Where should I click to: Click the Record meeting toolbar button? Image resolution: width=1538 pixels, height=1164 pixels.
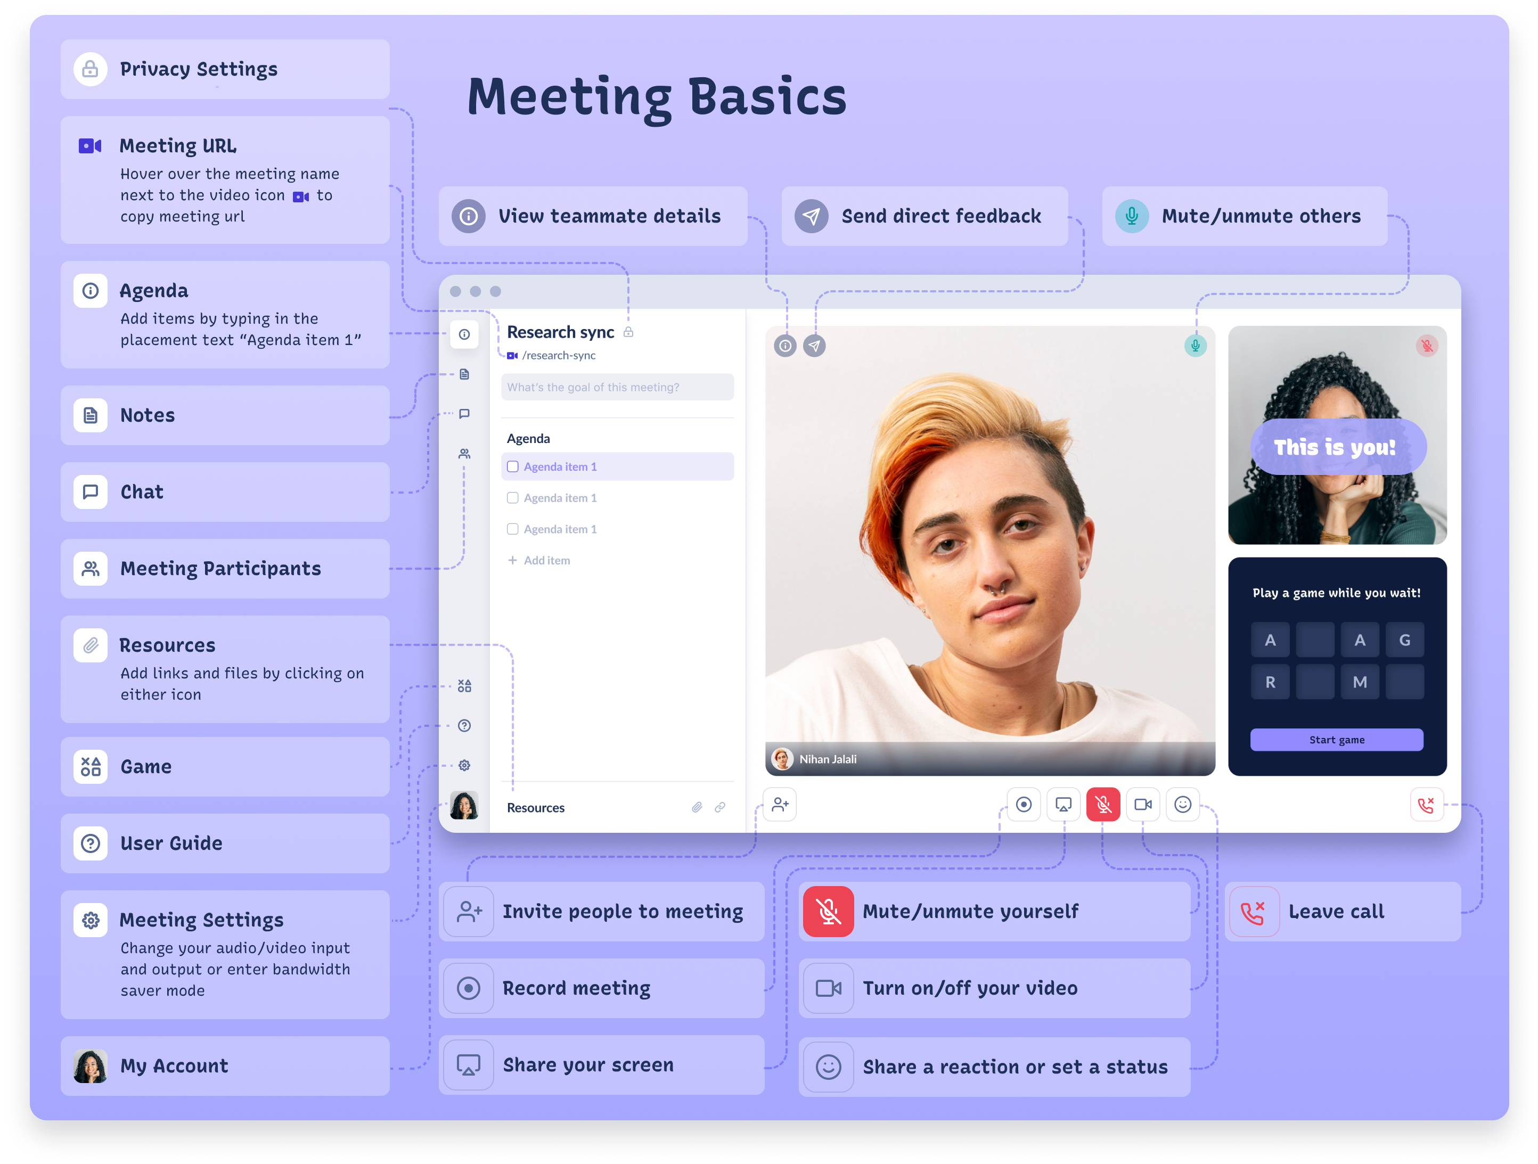pyautogui.click(x=1024, y=805)
